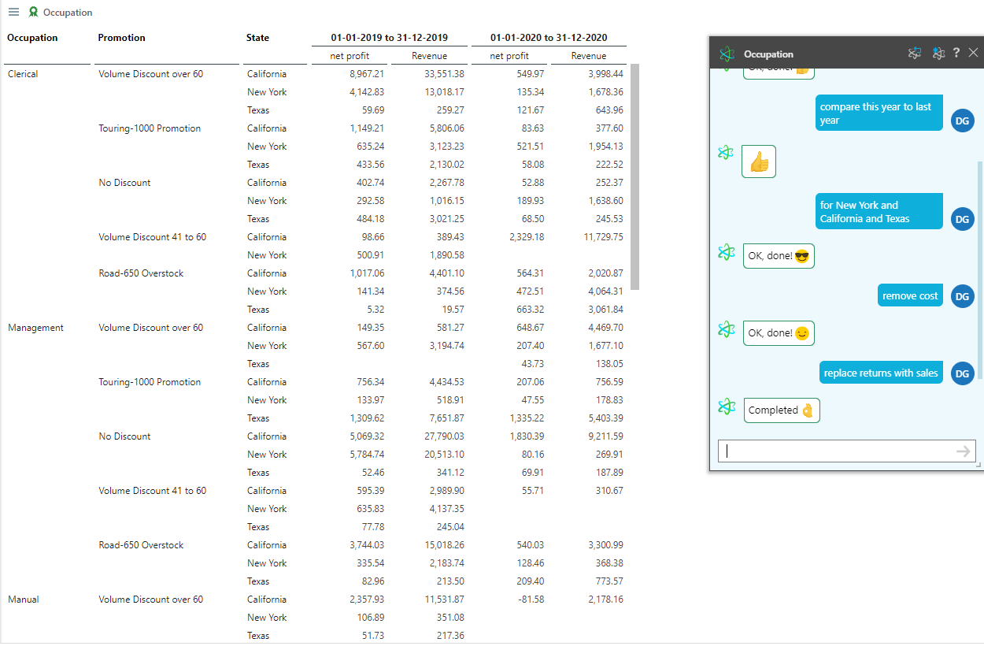The image size is (984, 646).
Task: Click the net profit value 5,784.74
Action: [367, 455]
